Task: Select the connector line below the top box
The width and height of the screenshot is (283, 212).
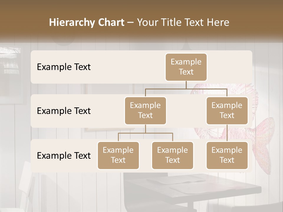Action: click(186, 85)
